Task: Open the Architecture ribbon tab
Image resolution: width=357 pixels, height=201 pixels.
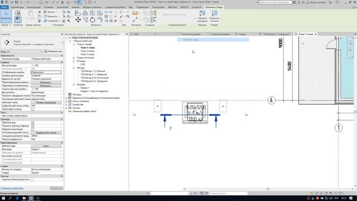Action: [x=17, y=7]
